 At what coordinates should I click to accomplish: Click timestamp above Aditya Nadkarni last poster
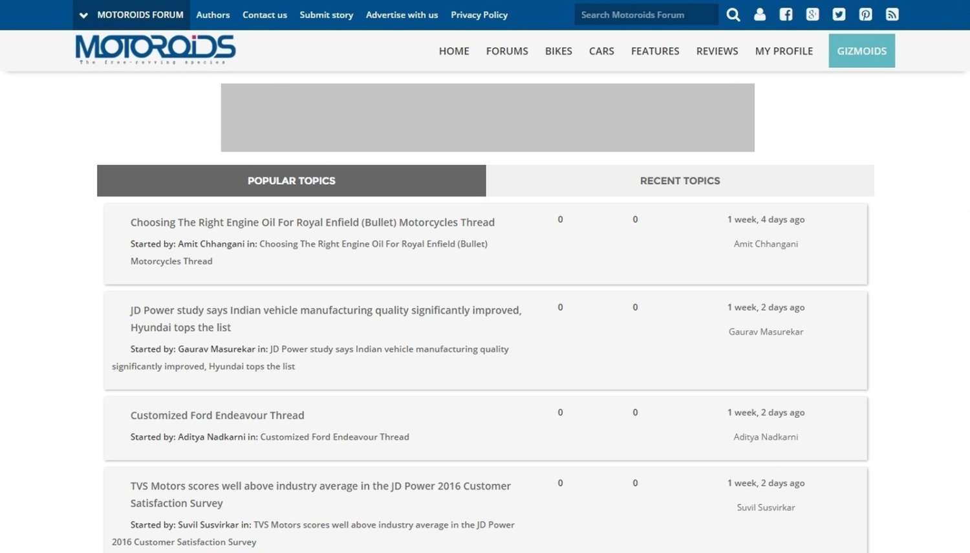pyautogui.click(x=766, y=412)
